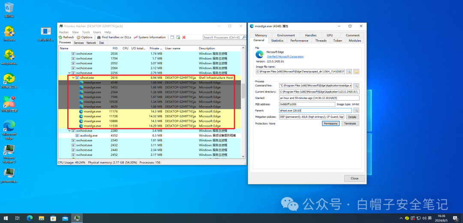Open Microsoft Edge from the taskbar
Image resolution: width=463 pixels, height=223 pixels.
tap(30, 218)
